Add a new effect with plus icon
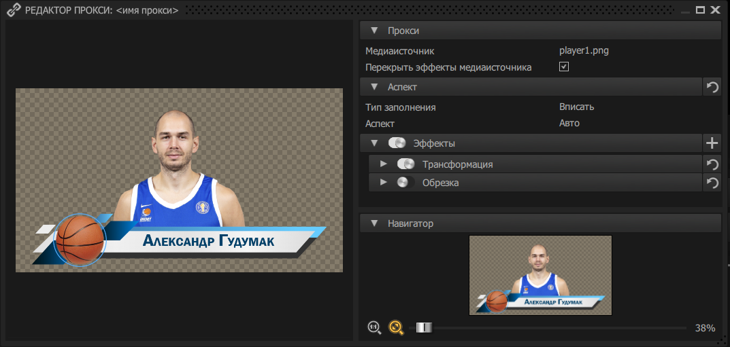Image resolution: width=730 pixels, height=347 pixels. [712, 143]
